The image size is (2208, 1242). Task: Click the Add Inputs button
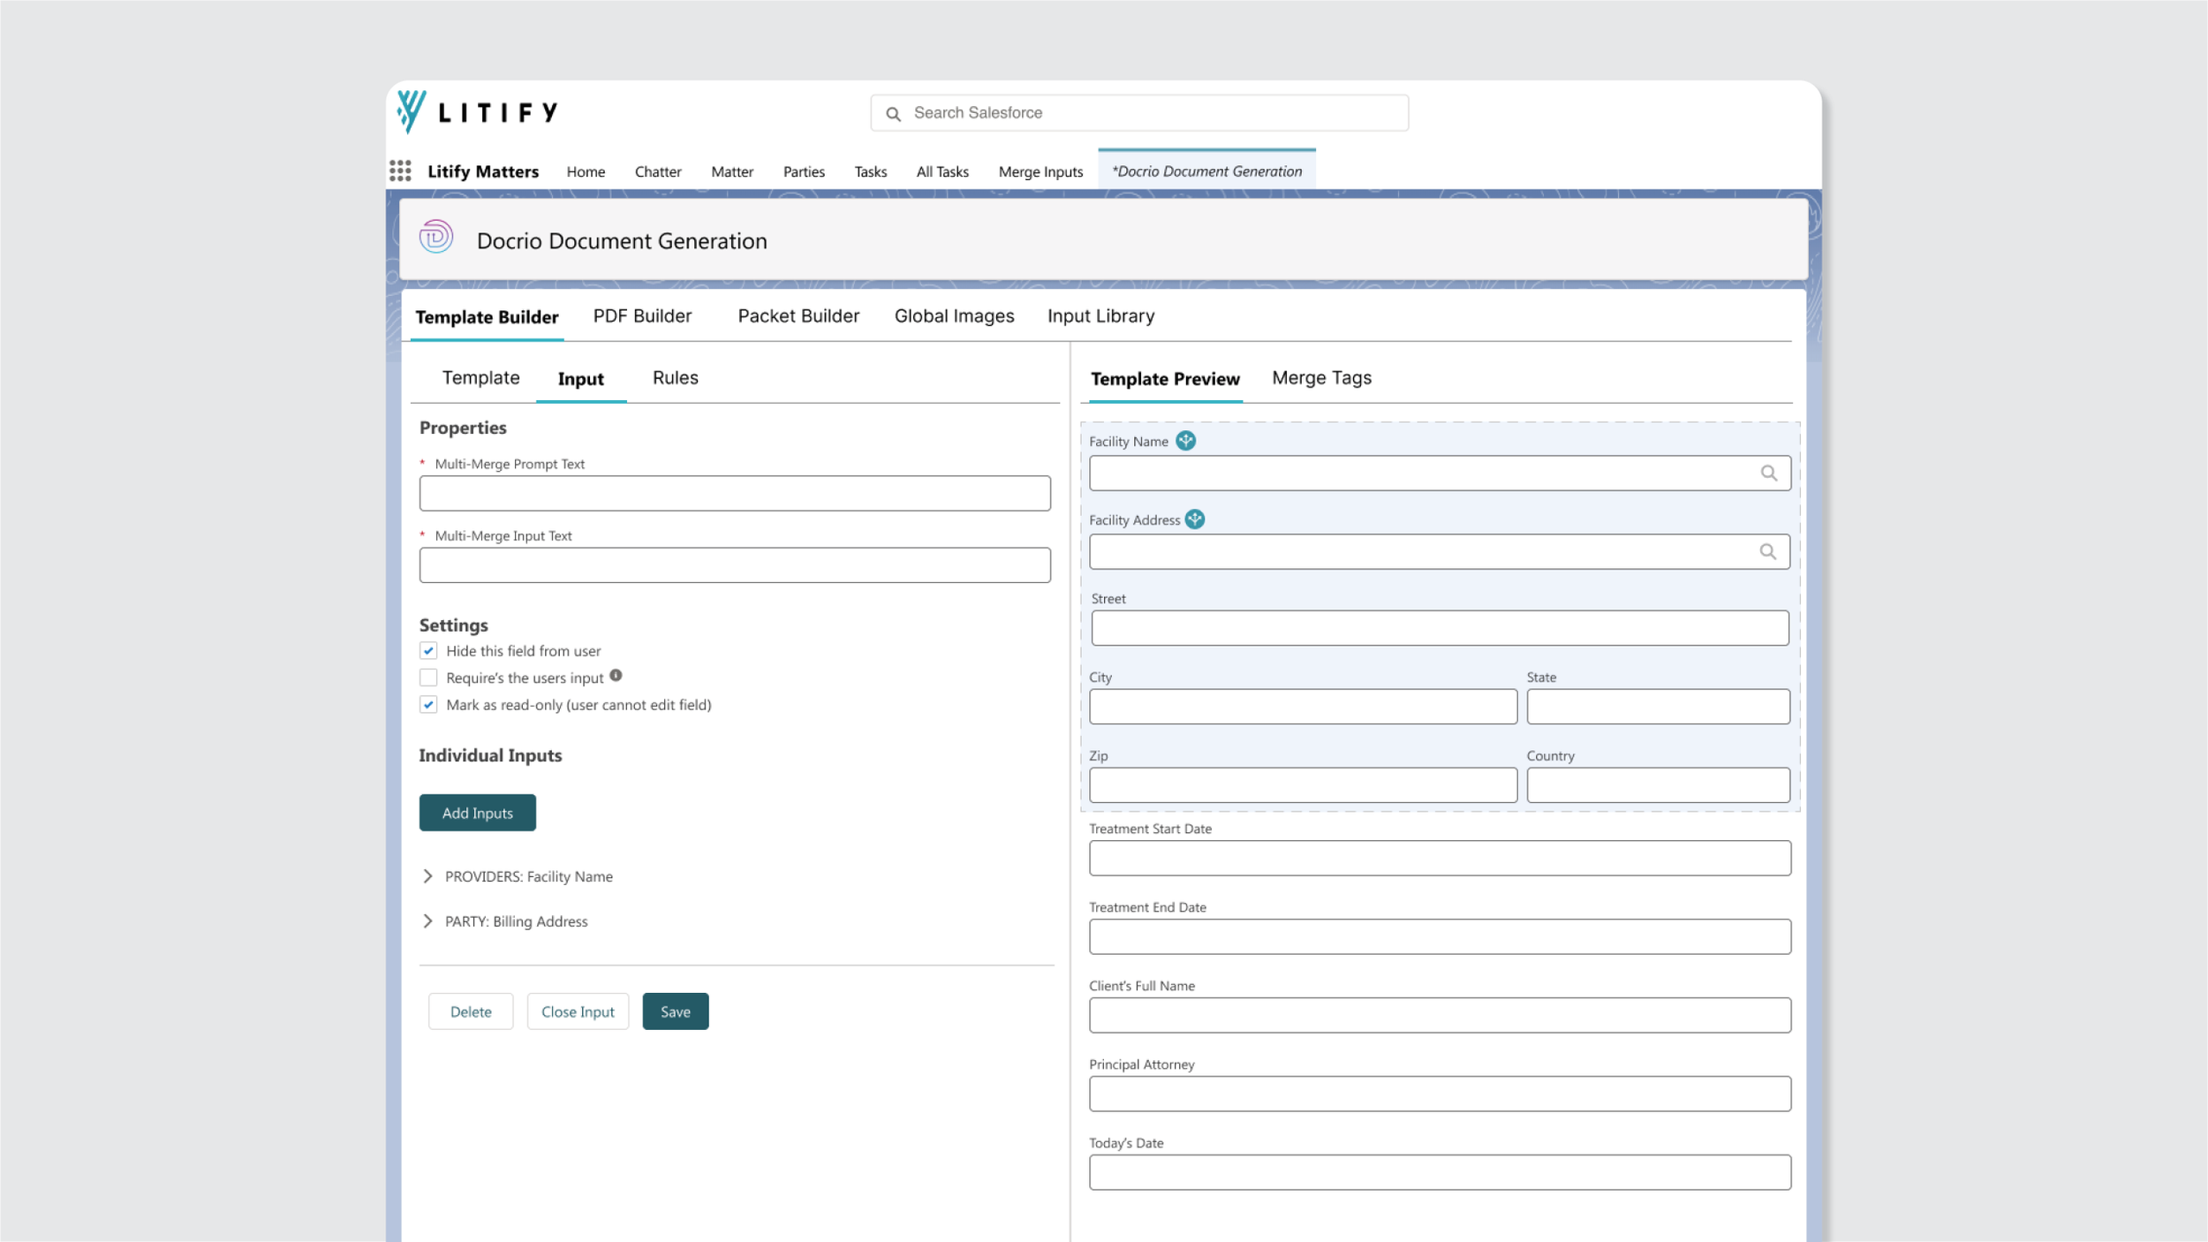tap(477, 813)
